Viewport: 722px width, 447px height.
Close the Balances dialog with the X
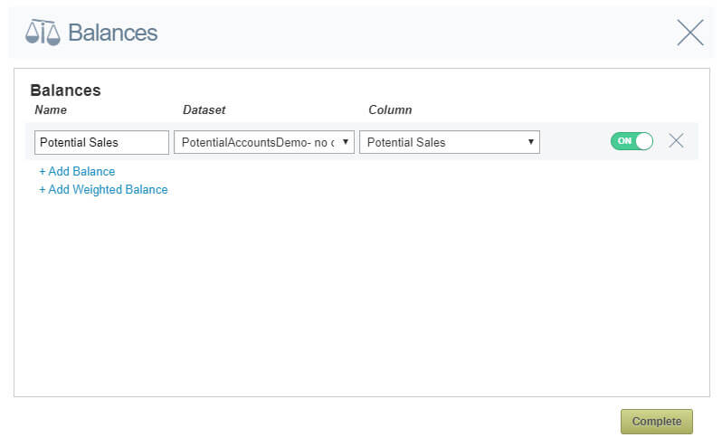click(x=690, y=33)
